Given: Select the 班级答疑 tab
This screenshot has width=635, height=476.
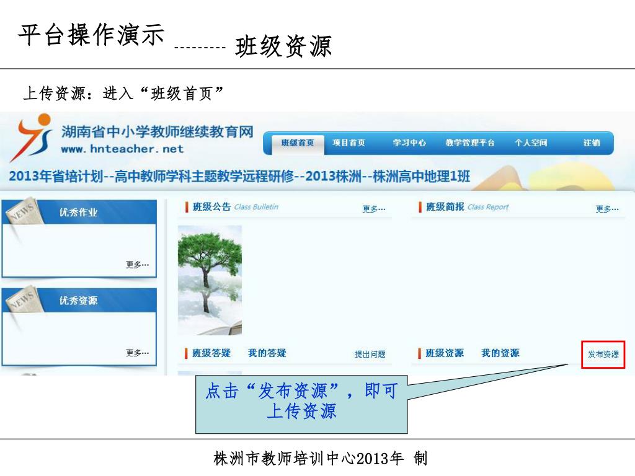Looking at the screenshot, I should 211,353.
